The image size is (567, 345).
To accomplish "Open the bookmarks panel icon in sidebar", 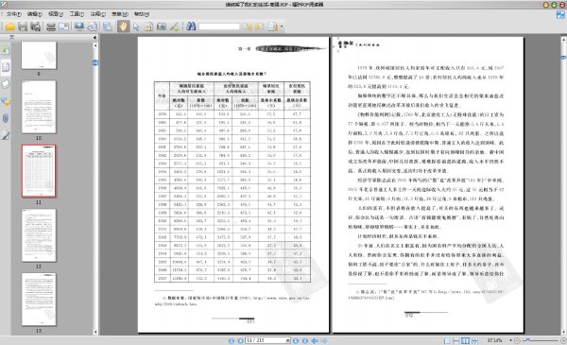I will point(6,49).
